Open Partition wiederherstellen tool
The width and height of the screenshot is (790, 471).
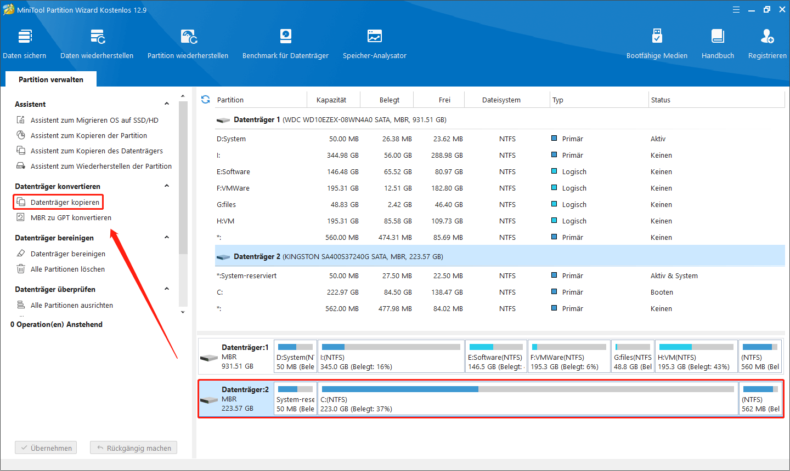pos(188,44)
